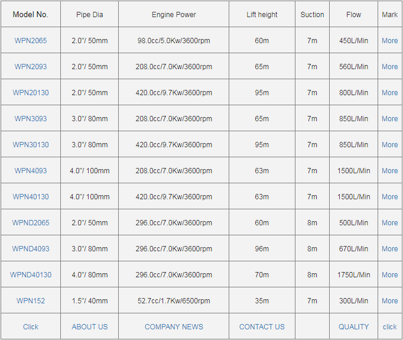
Task: Open More for the 300L/Min row
Action: pos(389,301)
